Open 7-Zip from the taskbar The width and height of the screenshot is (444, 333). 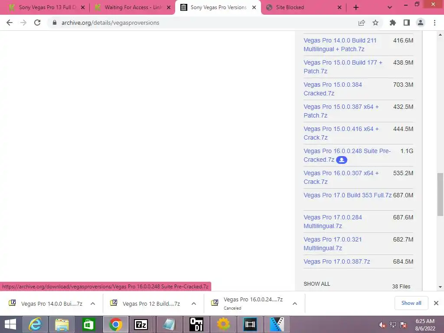[x=141, y=324]
